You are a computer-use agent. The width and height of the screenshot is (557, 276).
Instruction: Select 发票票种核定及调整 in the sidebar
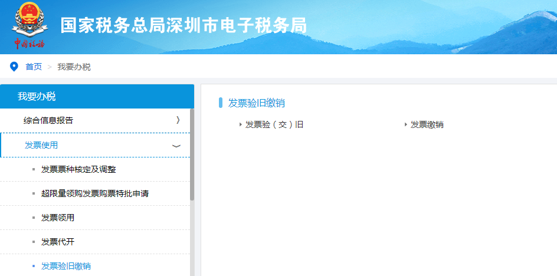[78, 170]
